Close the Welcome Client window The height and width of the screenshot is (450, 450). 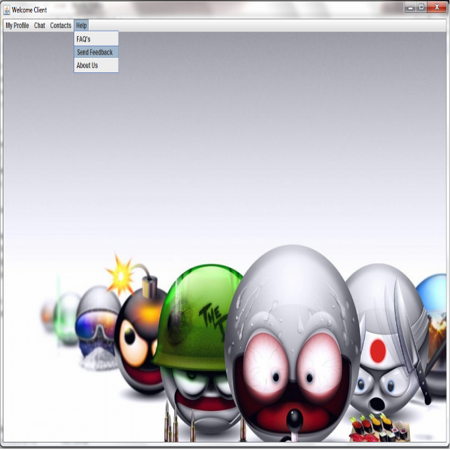pos(437,7)
